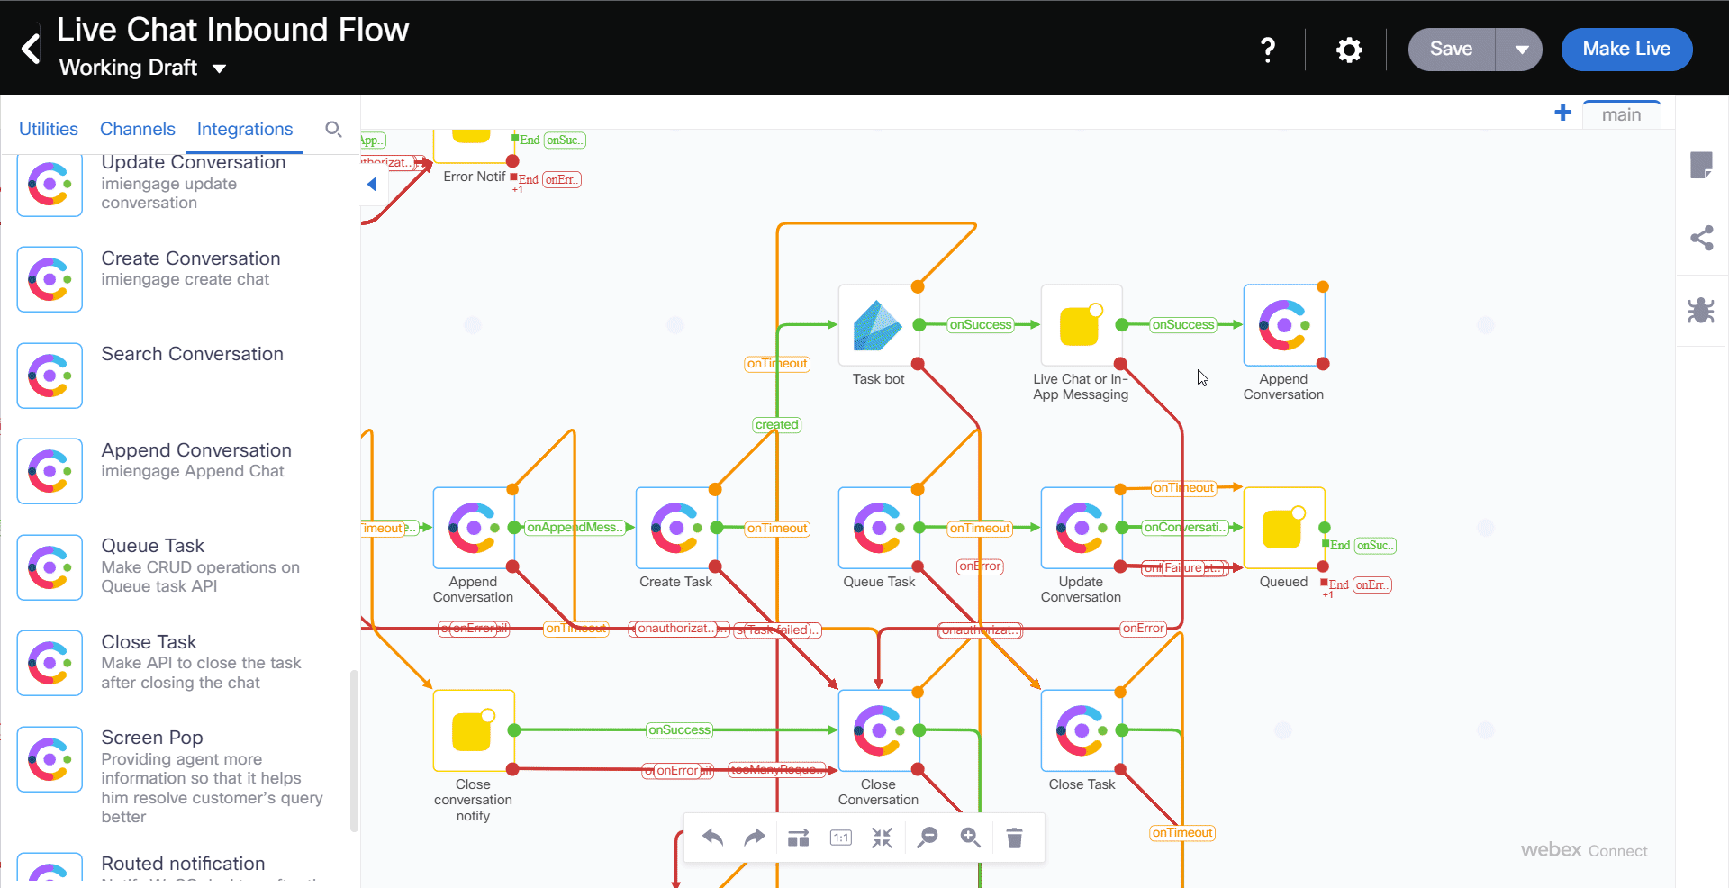This screenshot has width=1729, height=888.
Task: Select the Queue Task canvas node
Action: coord(878,528)
